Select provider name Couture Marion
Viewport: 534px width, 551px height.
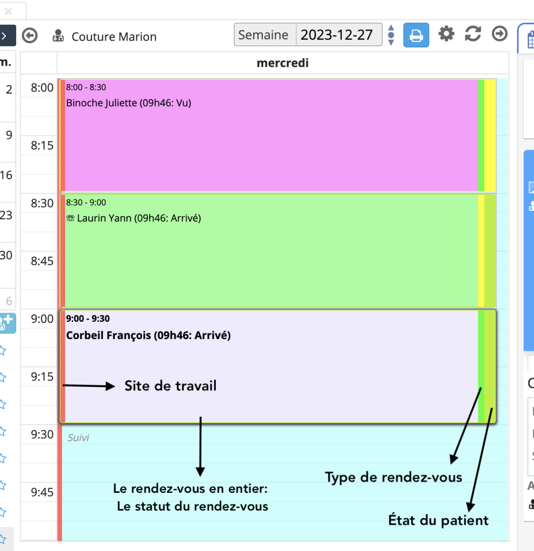pyautogui.click(x=114, y=37)
